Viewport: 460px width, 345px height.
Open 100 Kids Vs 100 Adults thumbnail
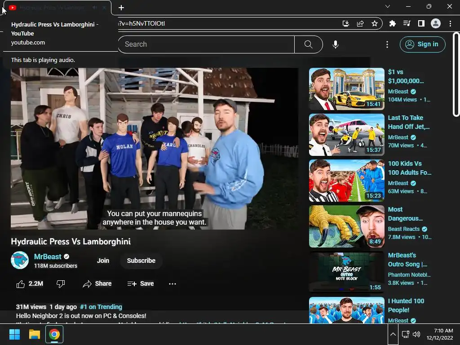346,181
